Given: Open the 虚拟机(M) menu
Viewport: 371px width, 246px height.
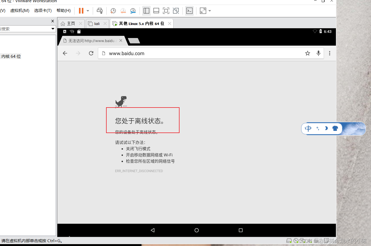Looking at the screenshot, I should [x=20, y=11].
